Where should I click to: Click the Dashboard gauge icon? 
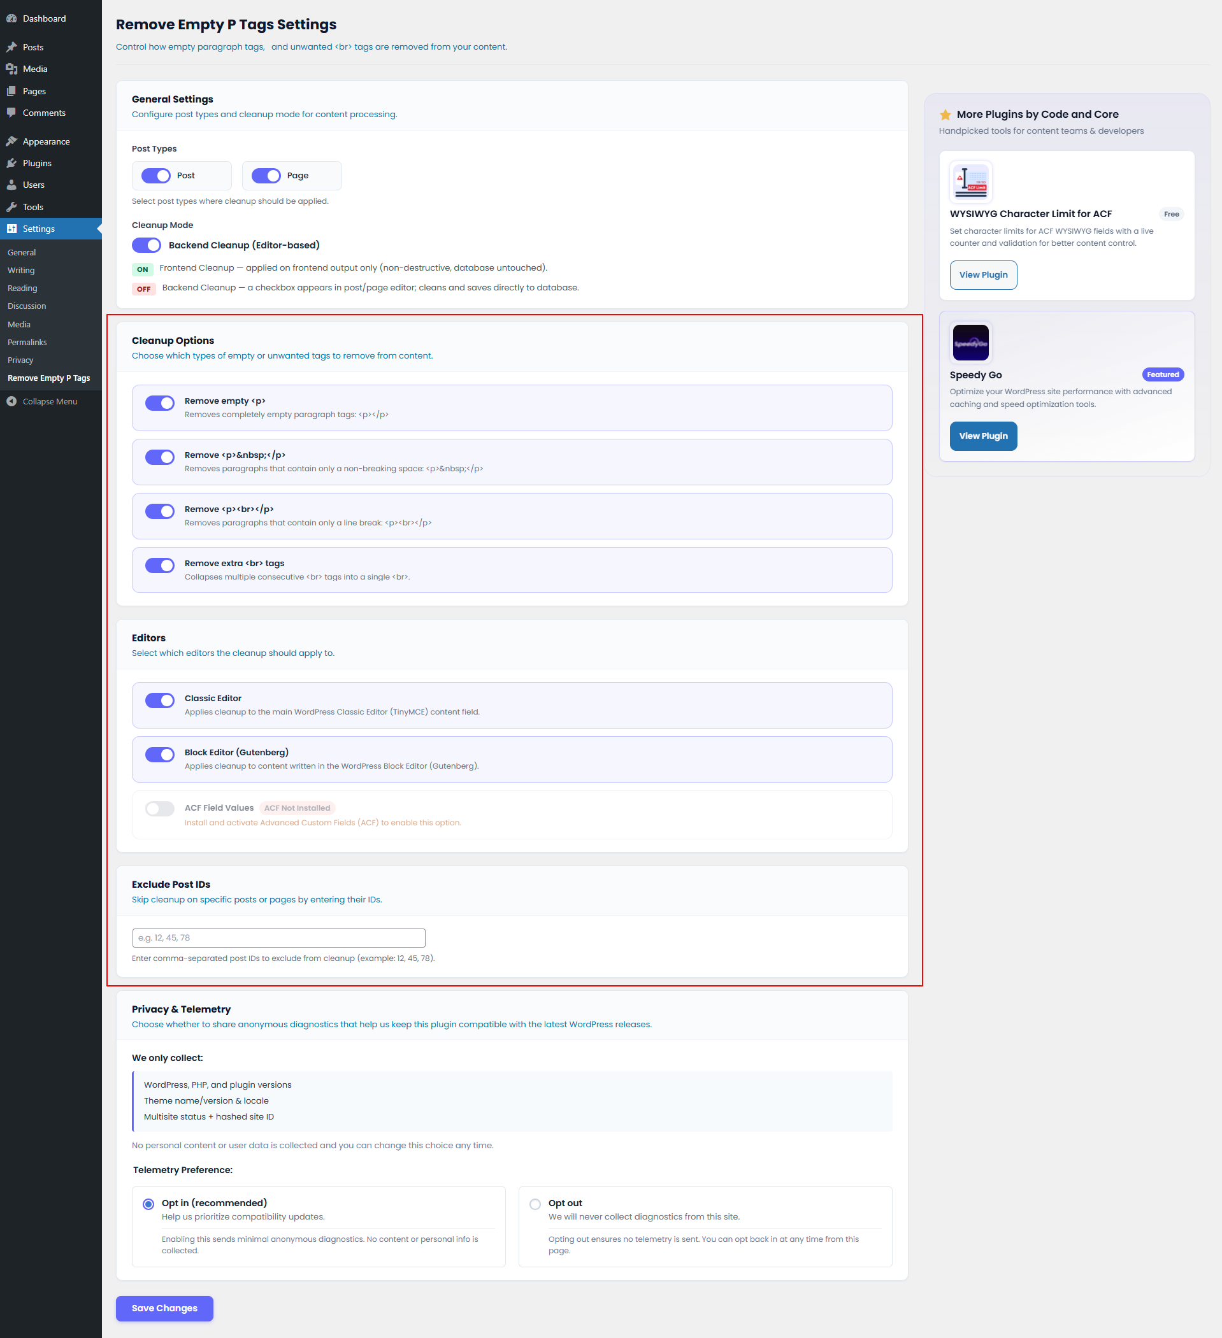click(x=11, y=18)
